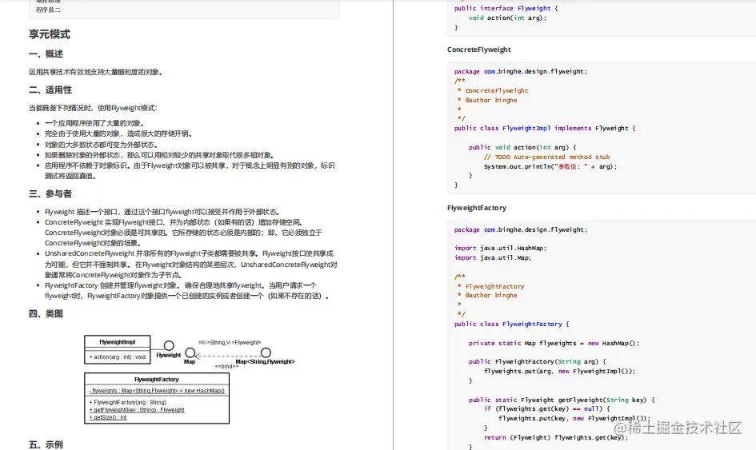
Task: Click the bullet starting "UnsharedConcreteFlyweight 并非所有"
Action: pos(191,264)
